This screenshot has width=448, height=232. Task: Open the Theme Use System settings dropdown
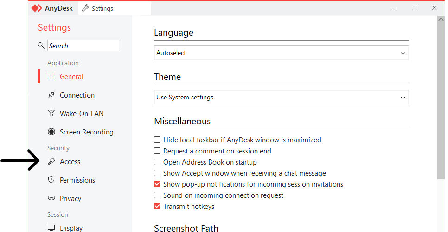tap(281, 97)
